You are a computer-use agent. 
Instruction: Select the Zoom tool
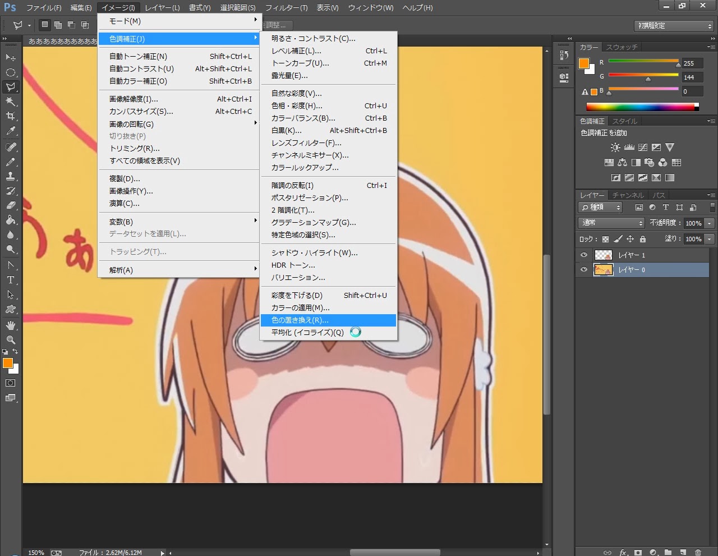[11, 340]
